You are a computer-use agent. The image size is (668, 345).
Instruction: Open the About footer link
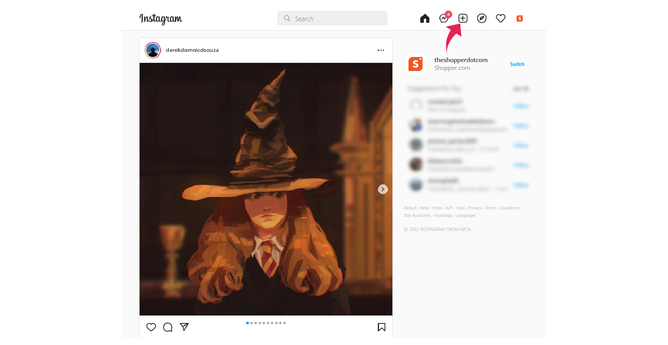pyautogui.click(x=410, y=208)
